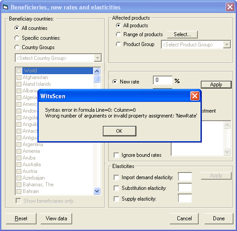Viewport: 237px width, 231px height.
Task: Enable the Import demand elasticity checkbox
Action: click(116, 177)
